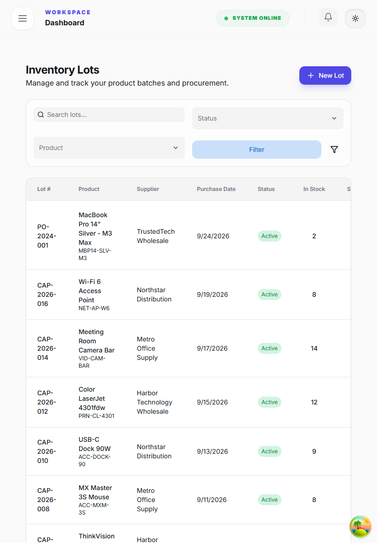The width and height of the screenshot is (377, 543).
Task: Click purchase date 9/13/2026
Action: (x=212, y=451)
